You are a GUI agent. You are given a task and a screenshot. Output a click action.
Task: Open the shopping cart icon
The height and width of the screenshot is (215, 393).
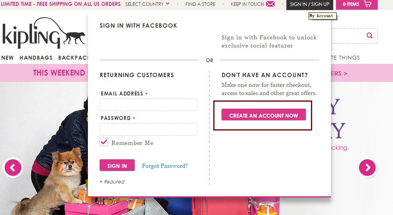tap(368, 4)
